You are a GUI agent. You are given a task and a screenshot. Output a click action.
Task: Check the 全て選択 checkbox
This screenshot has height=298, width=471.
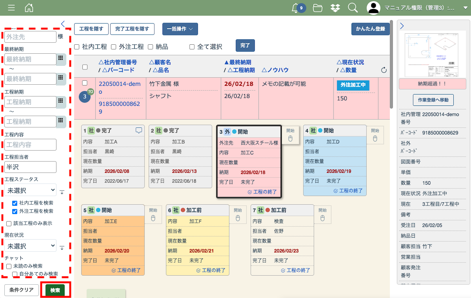pos(192,47)
